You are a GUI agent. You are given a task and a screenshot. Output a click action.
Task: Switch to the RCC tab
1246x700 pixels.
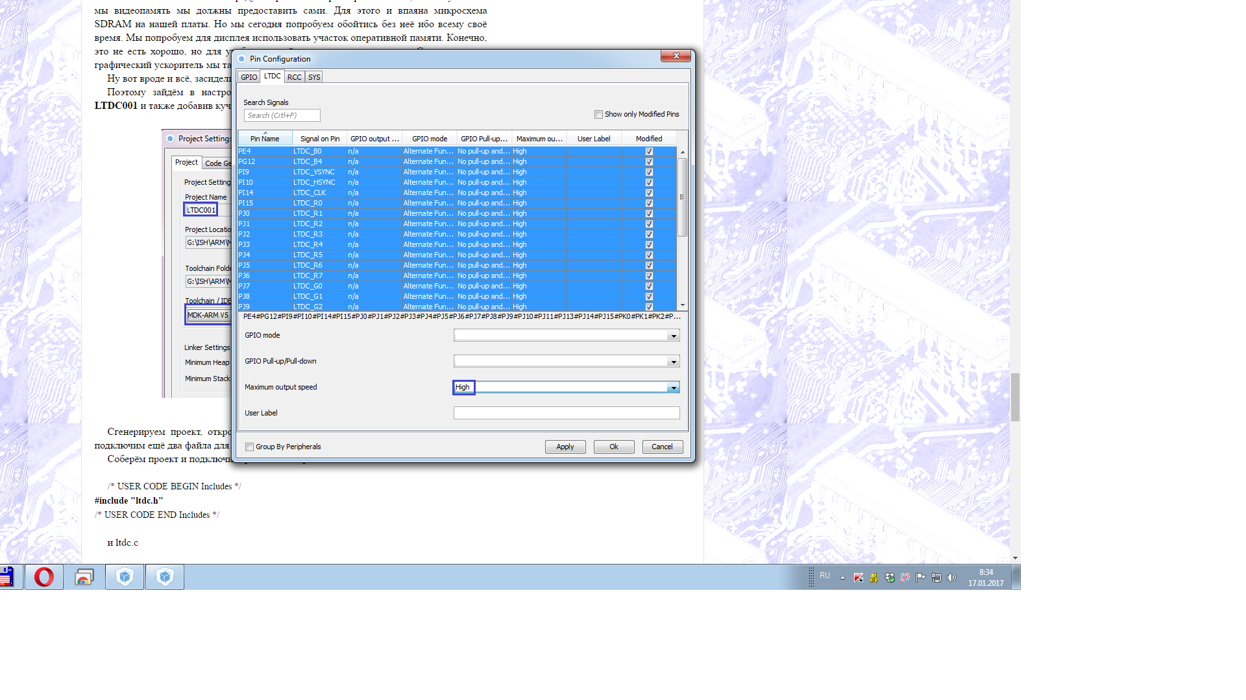294,77
